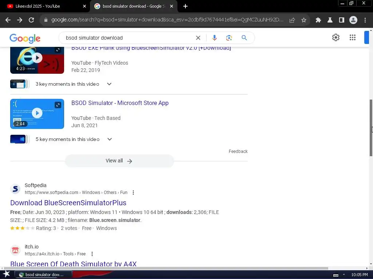This screenshot has height=279, width=373.
Task: Click the search box with bsod query
Action: coord(129,38)
